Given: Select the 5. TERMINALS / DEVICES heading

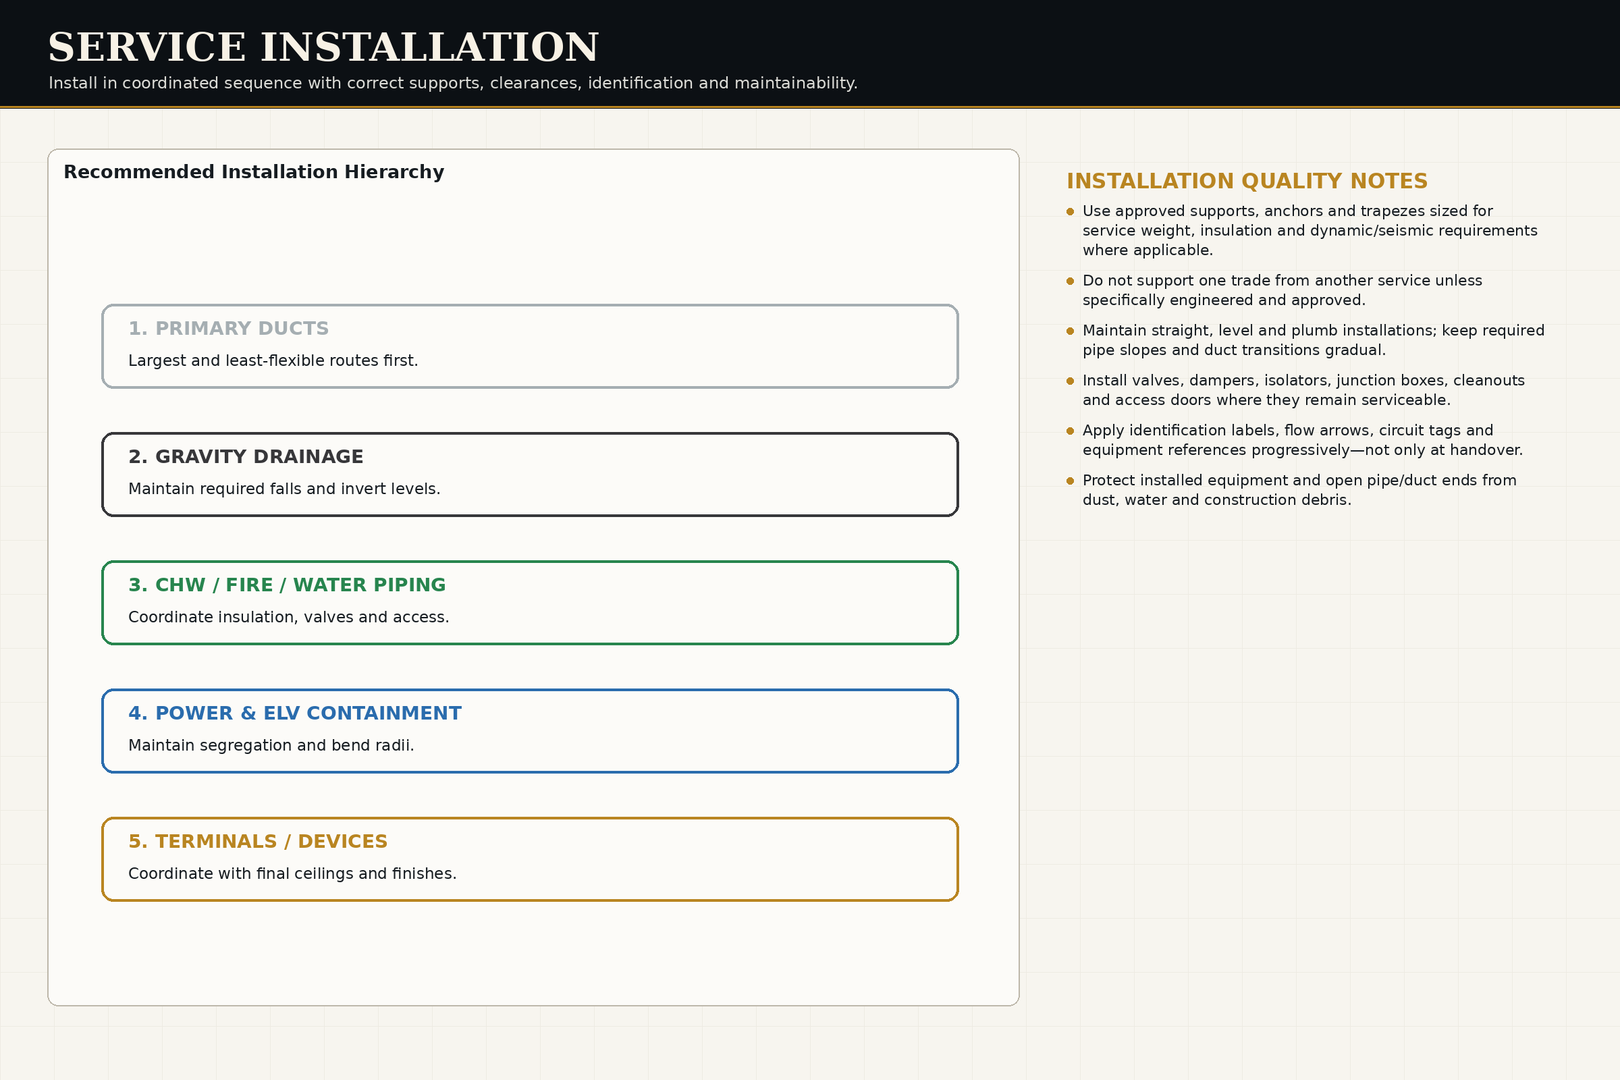Looking at the screenshot, I should (x=259, y=842).
